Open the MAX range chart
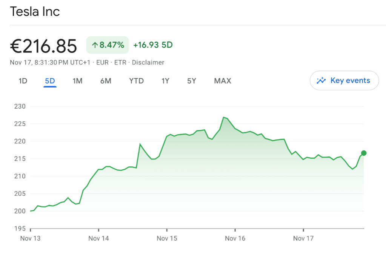The image size is (386, 253). click(223, 81)
